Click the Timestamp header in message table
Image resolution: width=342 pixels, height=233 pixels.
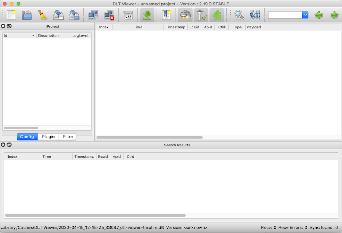tap(175, 27)
